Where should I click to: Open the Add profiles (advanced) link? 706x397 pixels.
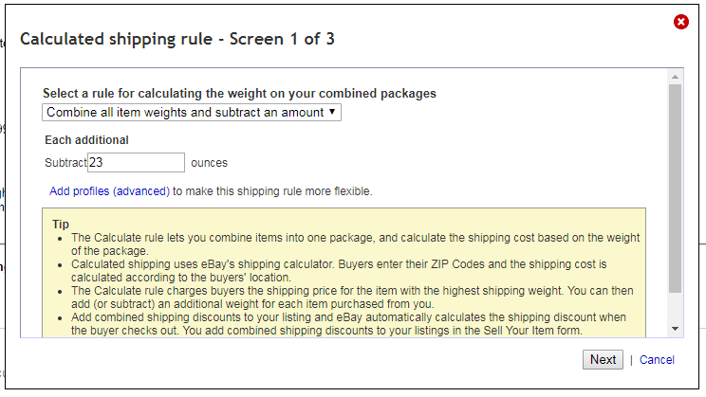(x=109, y=191)
